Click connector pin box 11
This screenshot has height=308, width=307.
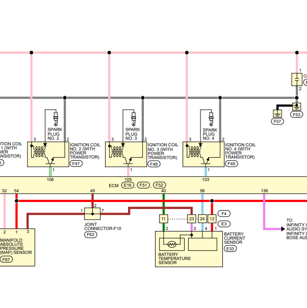pyautogui.click(x=164, y=219)
